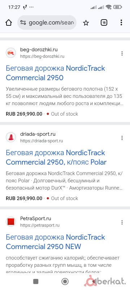Tap the driada-sport.ru site favicon

pos(11,137)
